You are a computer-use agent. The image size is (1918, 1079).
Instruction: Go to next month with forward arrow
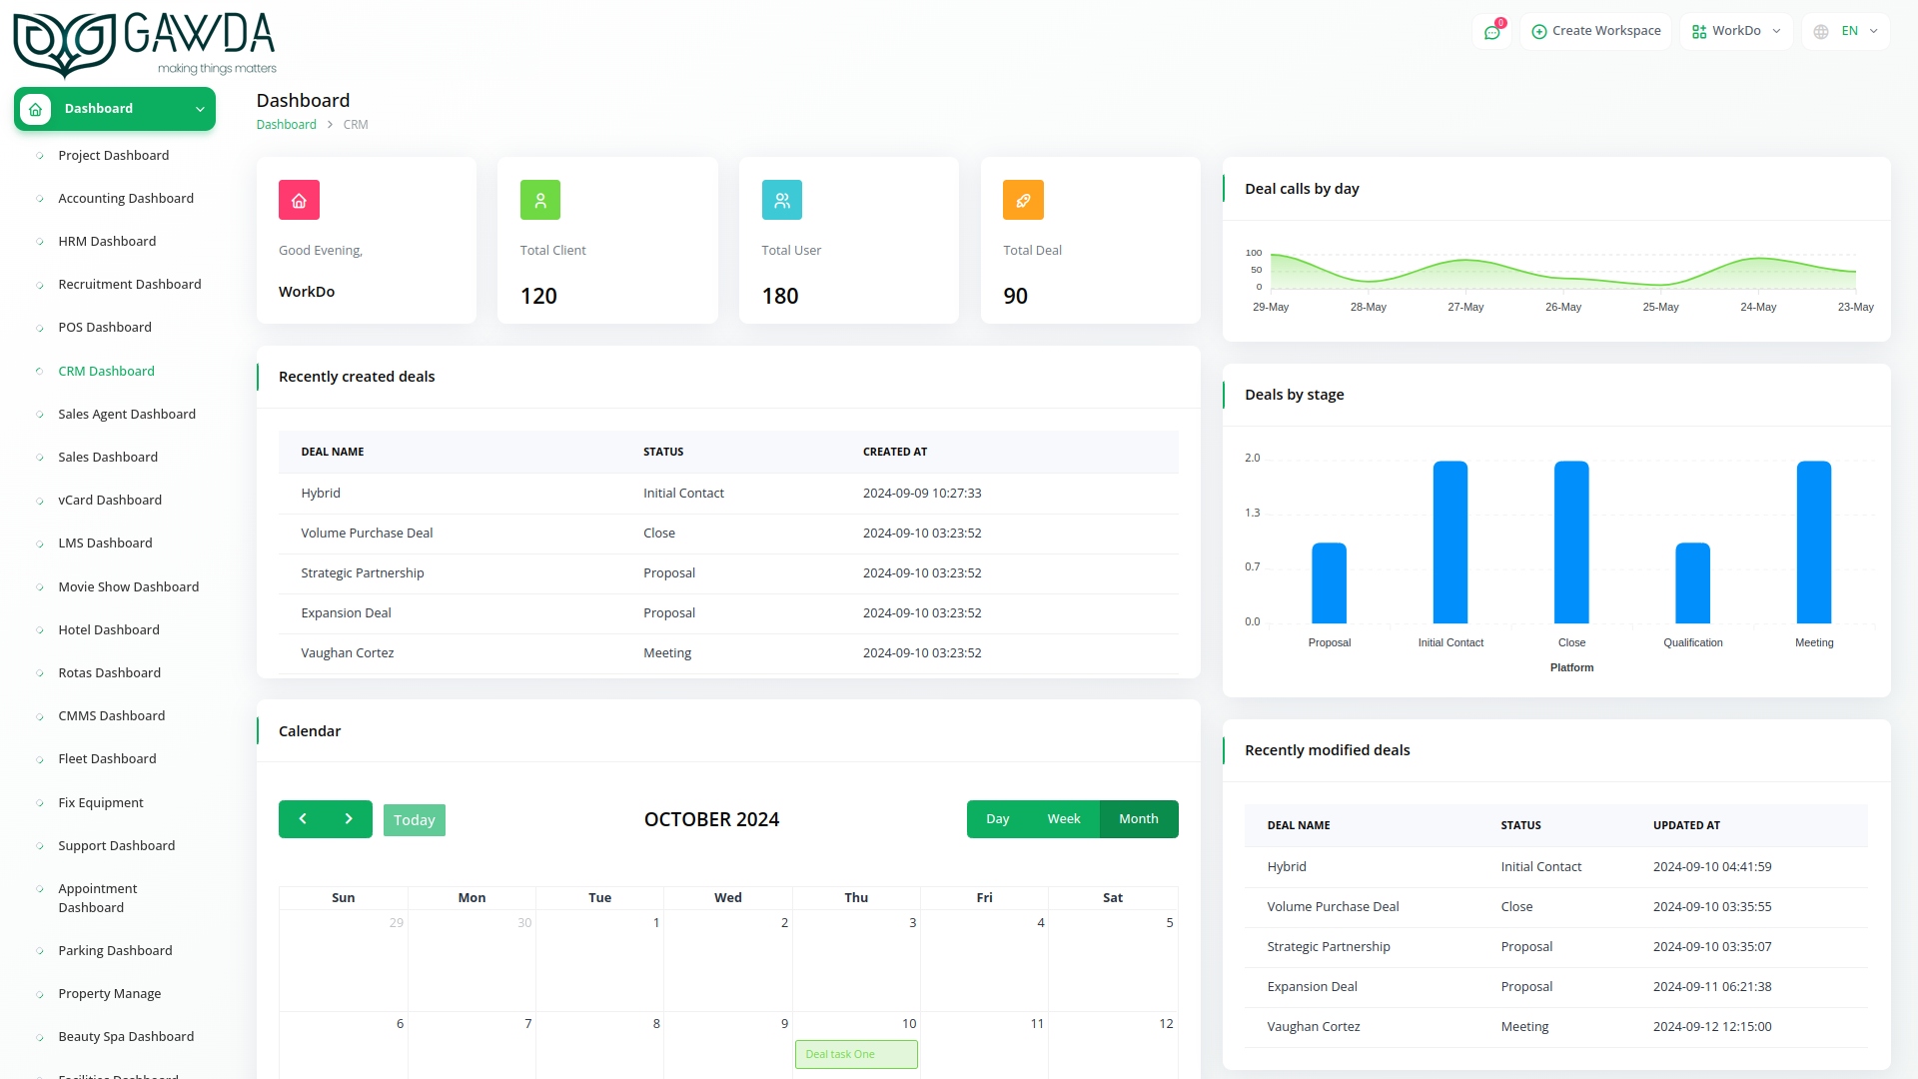(349, 819)
